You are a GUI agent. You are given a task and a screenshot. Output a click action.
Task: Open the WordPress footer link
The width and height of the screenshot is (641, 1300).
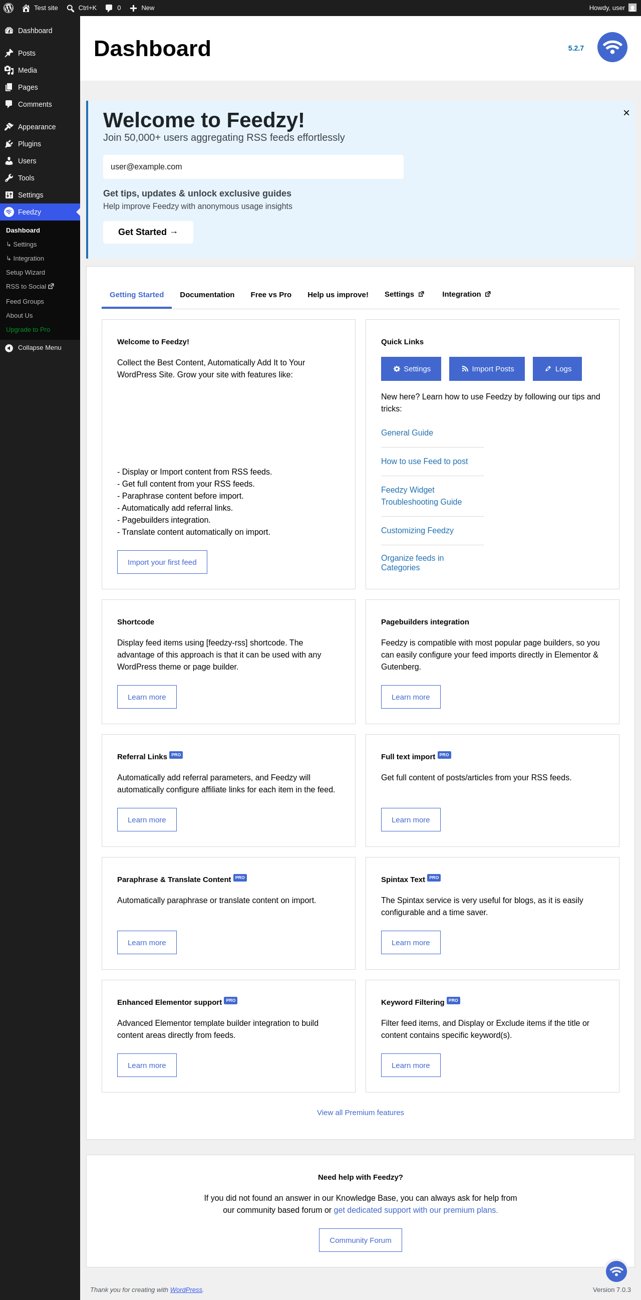click(186, 1289)
